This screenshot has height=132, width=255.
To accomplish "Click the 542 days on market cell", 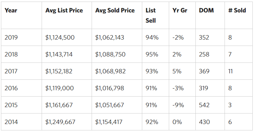I will [x=204, y=105].
